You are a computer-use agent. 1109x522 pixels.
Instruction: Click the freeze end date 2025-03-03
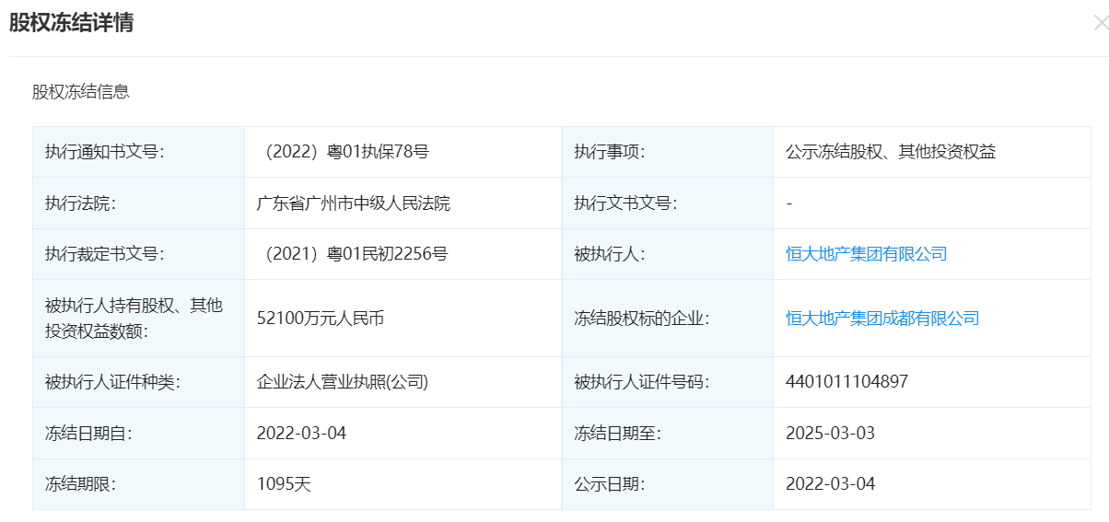click(x=830, y=433)
